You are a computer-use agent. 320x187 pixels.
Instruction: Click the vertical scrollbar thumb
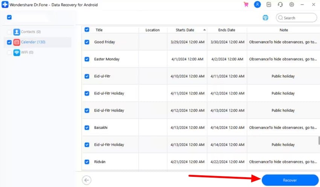tap(319, 140)
